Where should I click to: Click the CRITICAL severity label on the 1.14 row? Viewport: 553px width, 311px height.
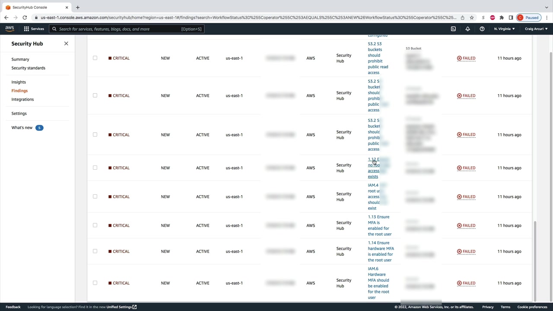coord(119,251)
